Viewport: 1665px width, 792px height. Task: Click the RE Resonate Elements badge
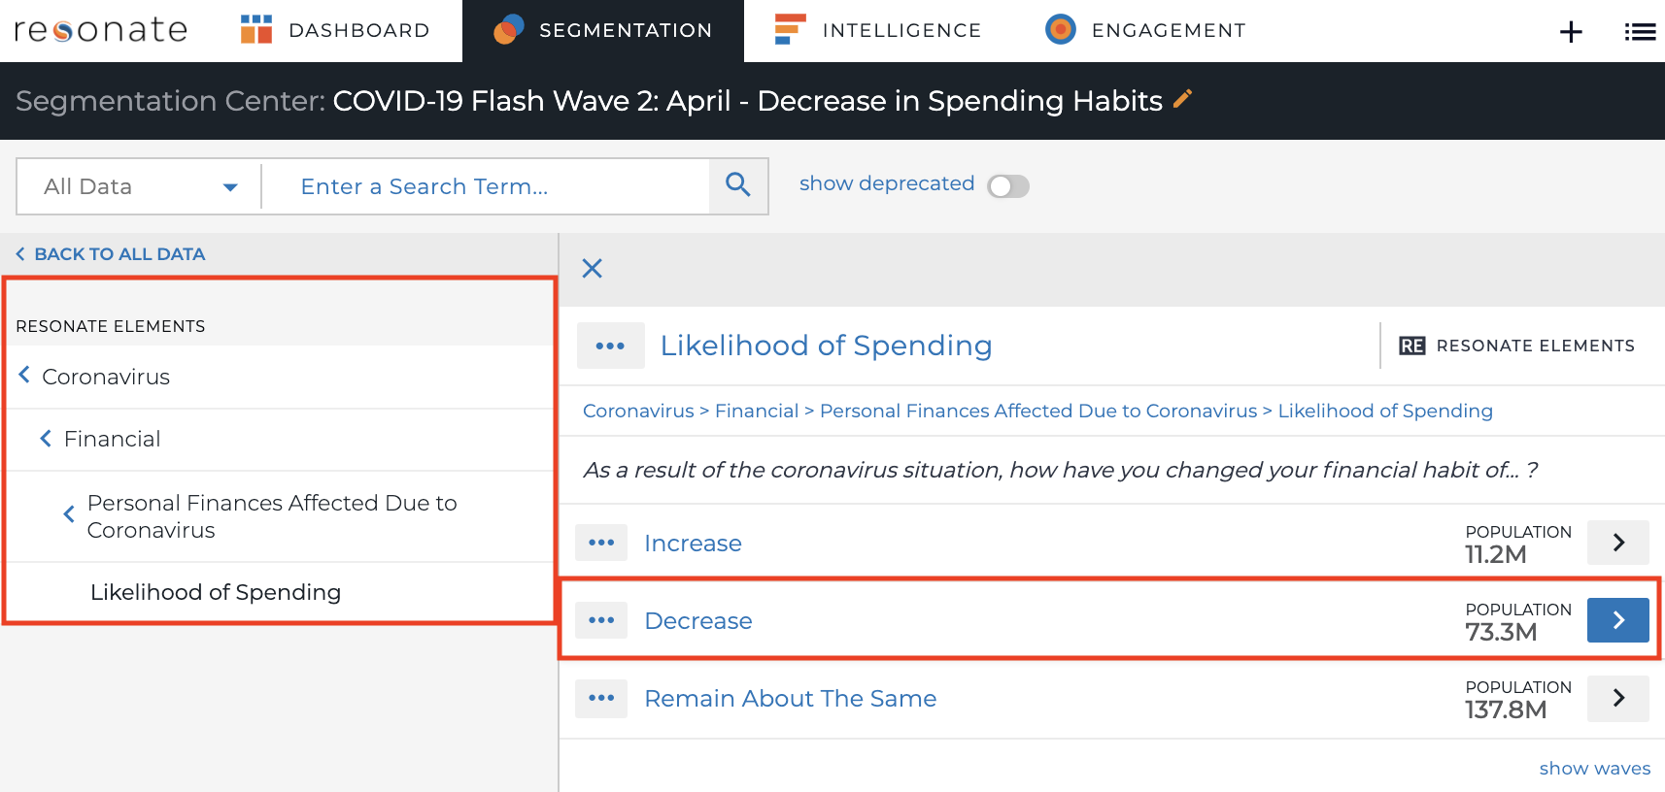point(1516,346)
